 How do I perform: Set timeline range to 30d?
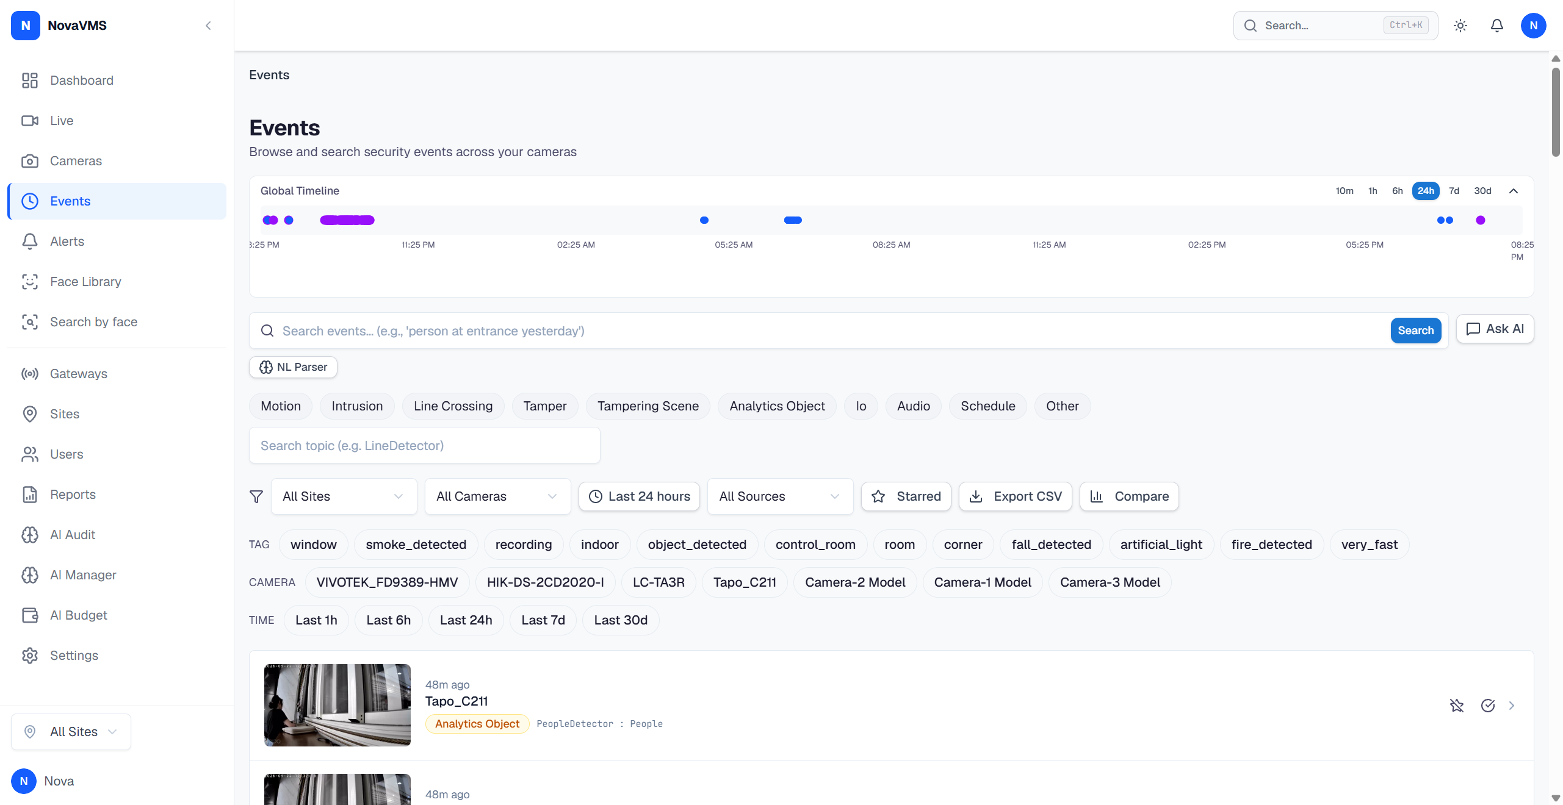[1482, 191]
